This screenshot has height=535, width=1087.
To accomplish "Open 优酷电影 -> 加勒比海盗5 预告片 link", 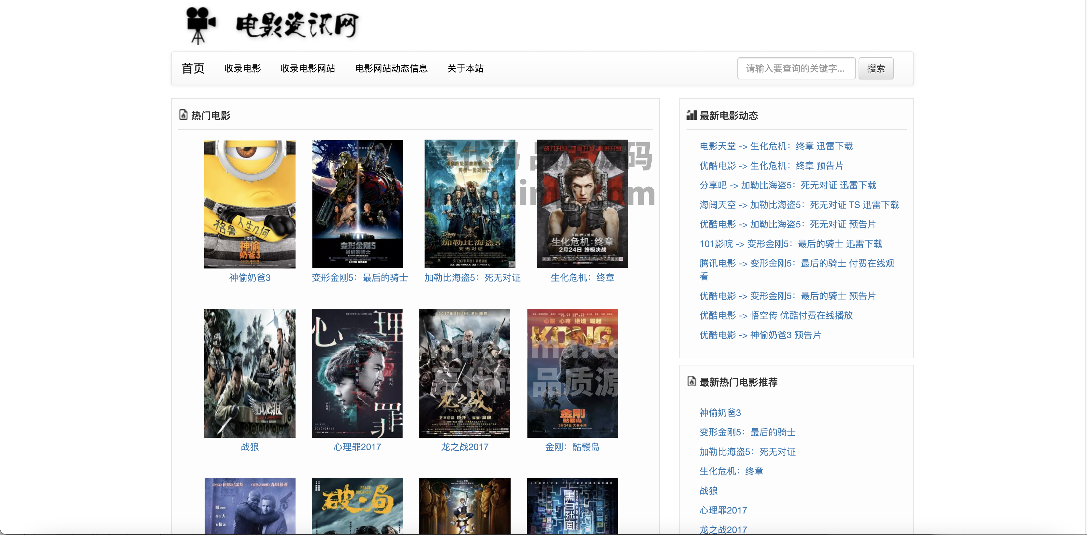I will pos(788,224).
